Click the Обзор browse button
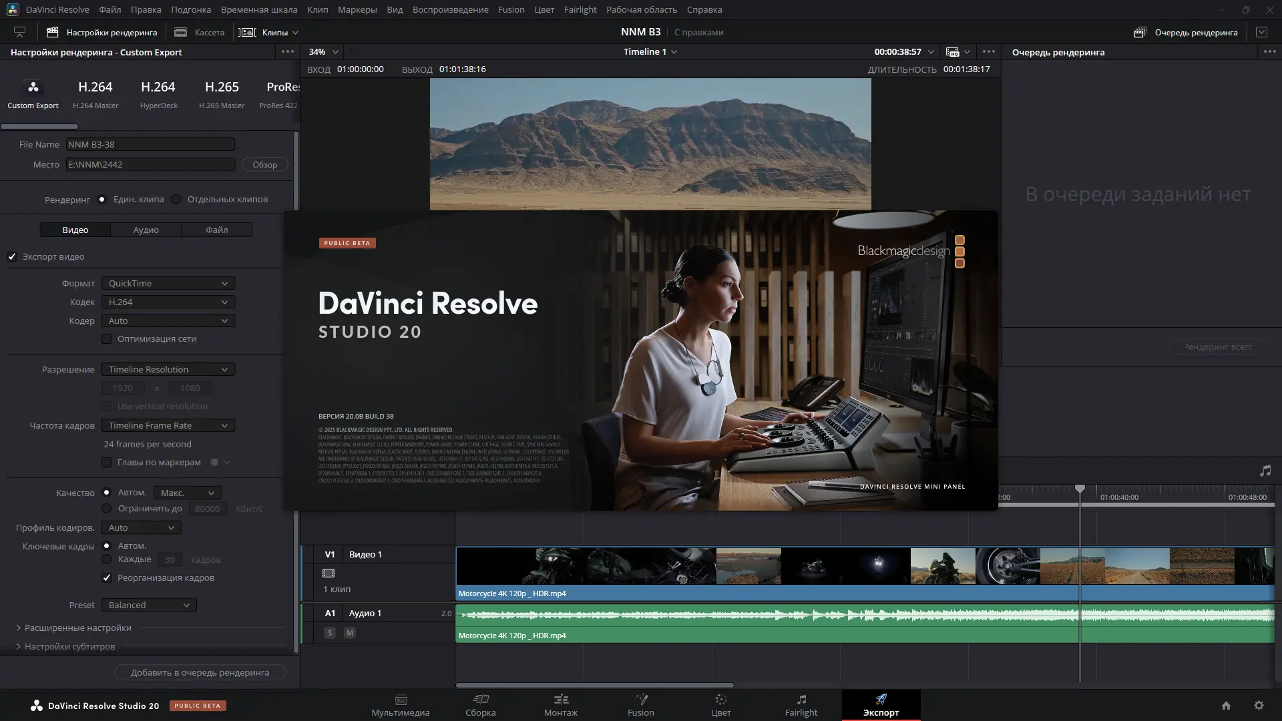This screenshot has width=1282, height=721. [264, 165]
